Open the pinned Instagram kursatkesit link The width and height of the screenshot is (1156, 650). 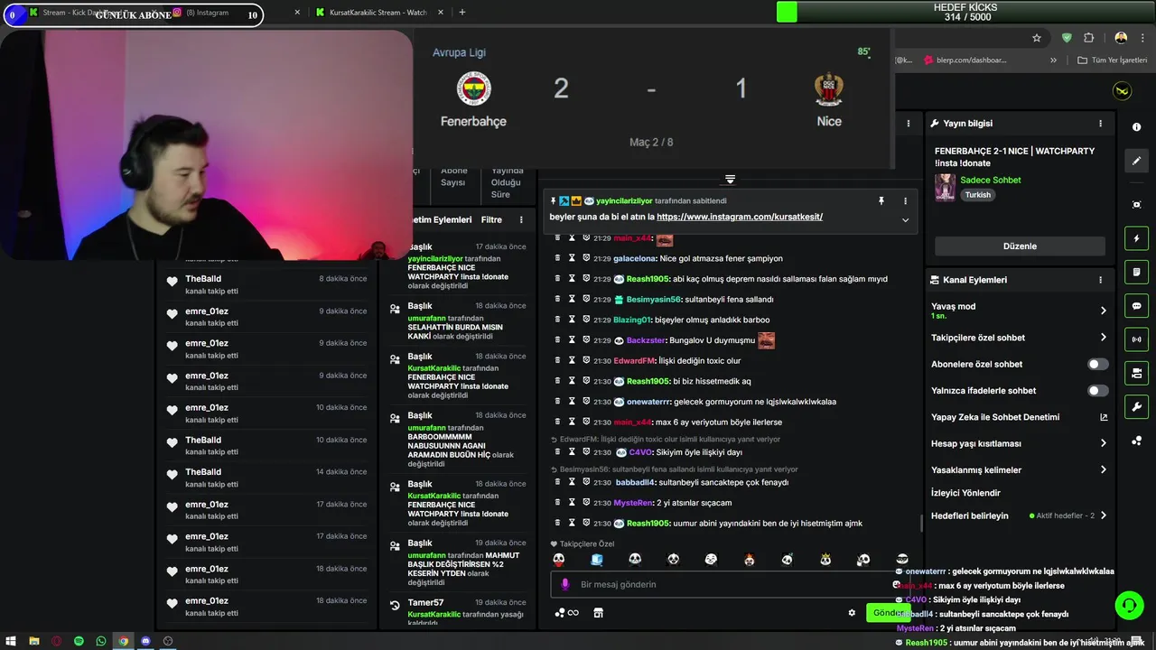740,217
